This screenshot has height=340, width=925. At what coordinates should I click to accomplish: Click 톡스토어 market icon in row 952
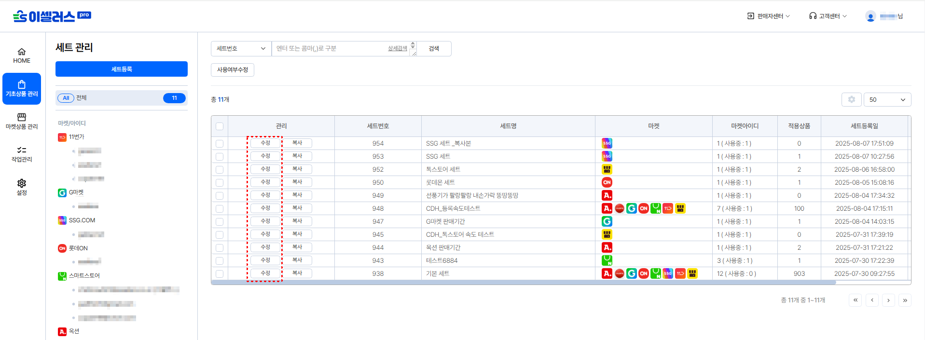click(x=607, y=169)
